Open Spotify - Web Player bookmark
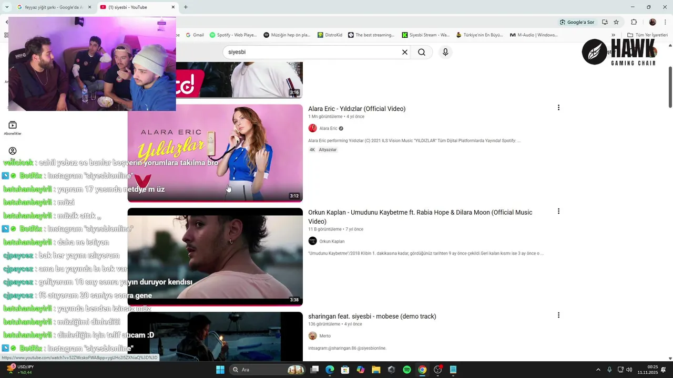This screenshot has width=673, height=378. click(233, 35)
